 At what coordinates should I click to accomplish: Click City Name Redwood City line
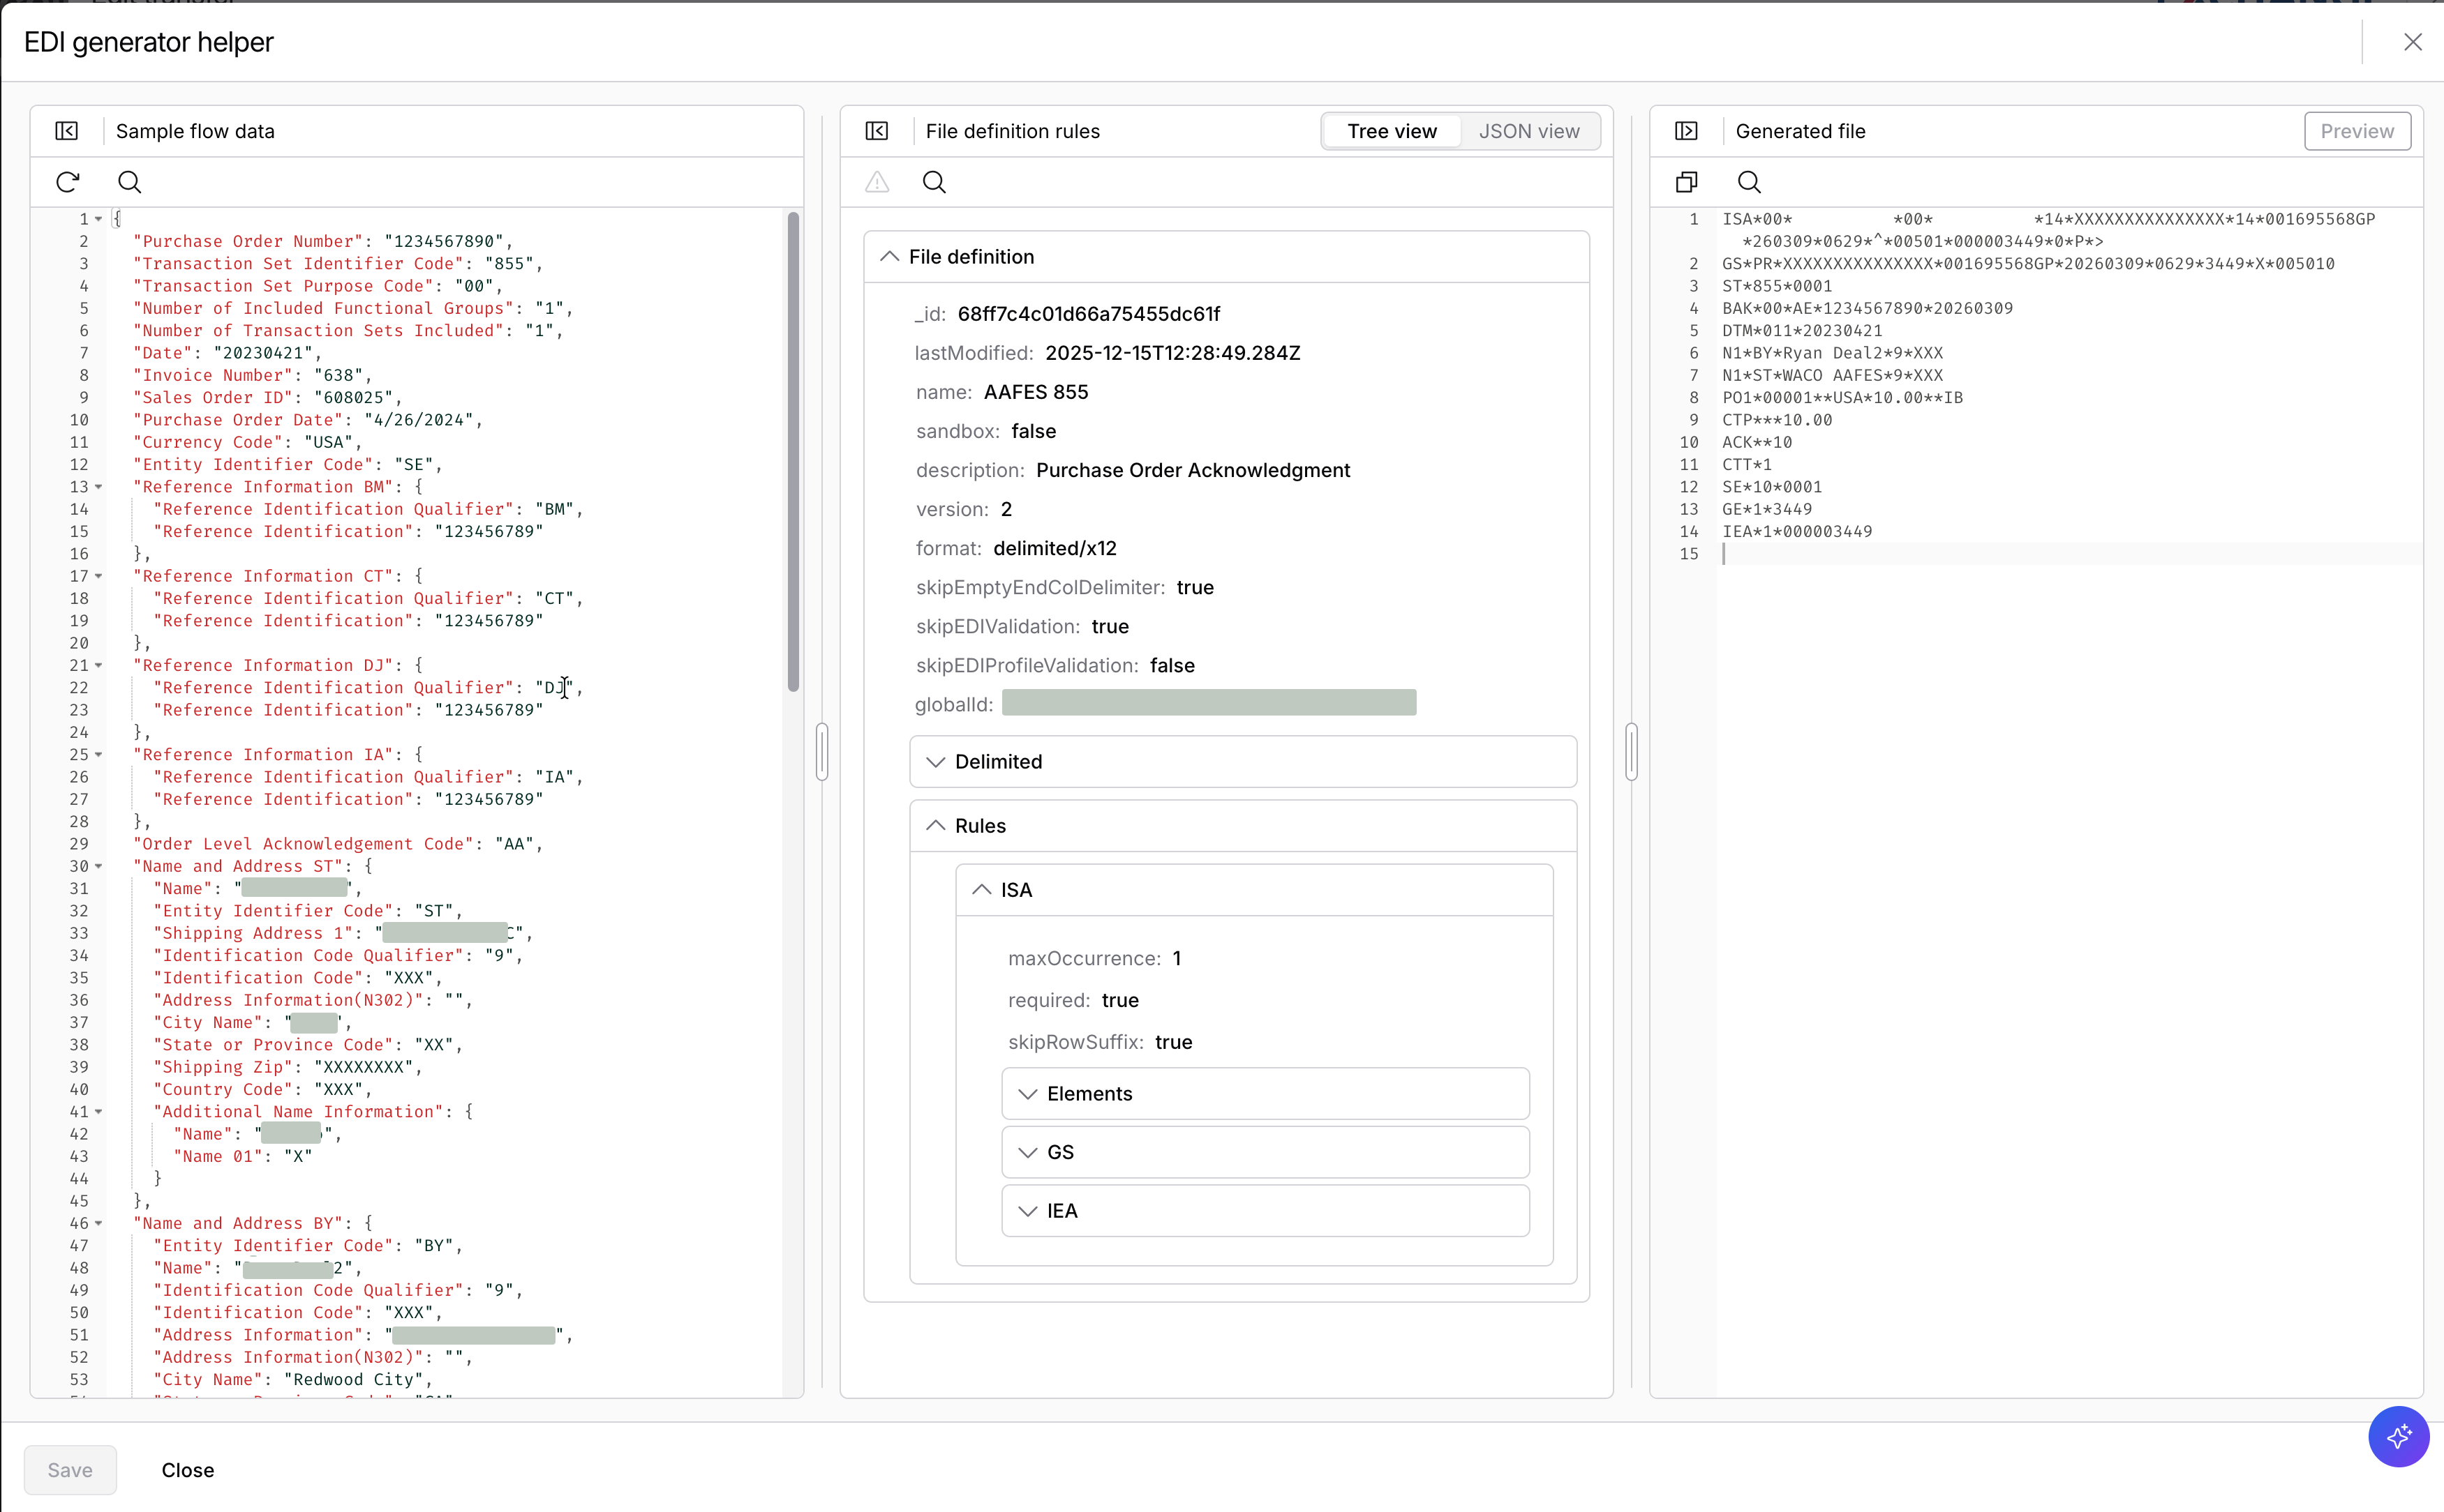click(292, 1380)
